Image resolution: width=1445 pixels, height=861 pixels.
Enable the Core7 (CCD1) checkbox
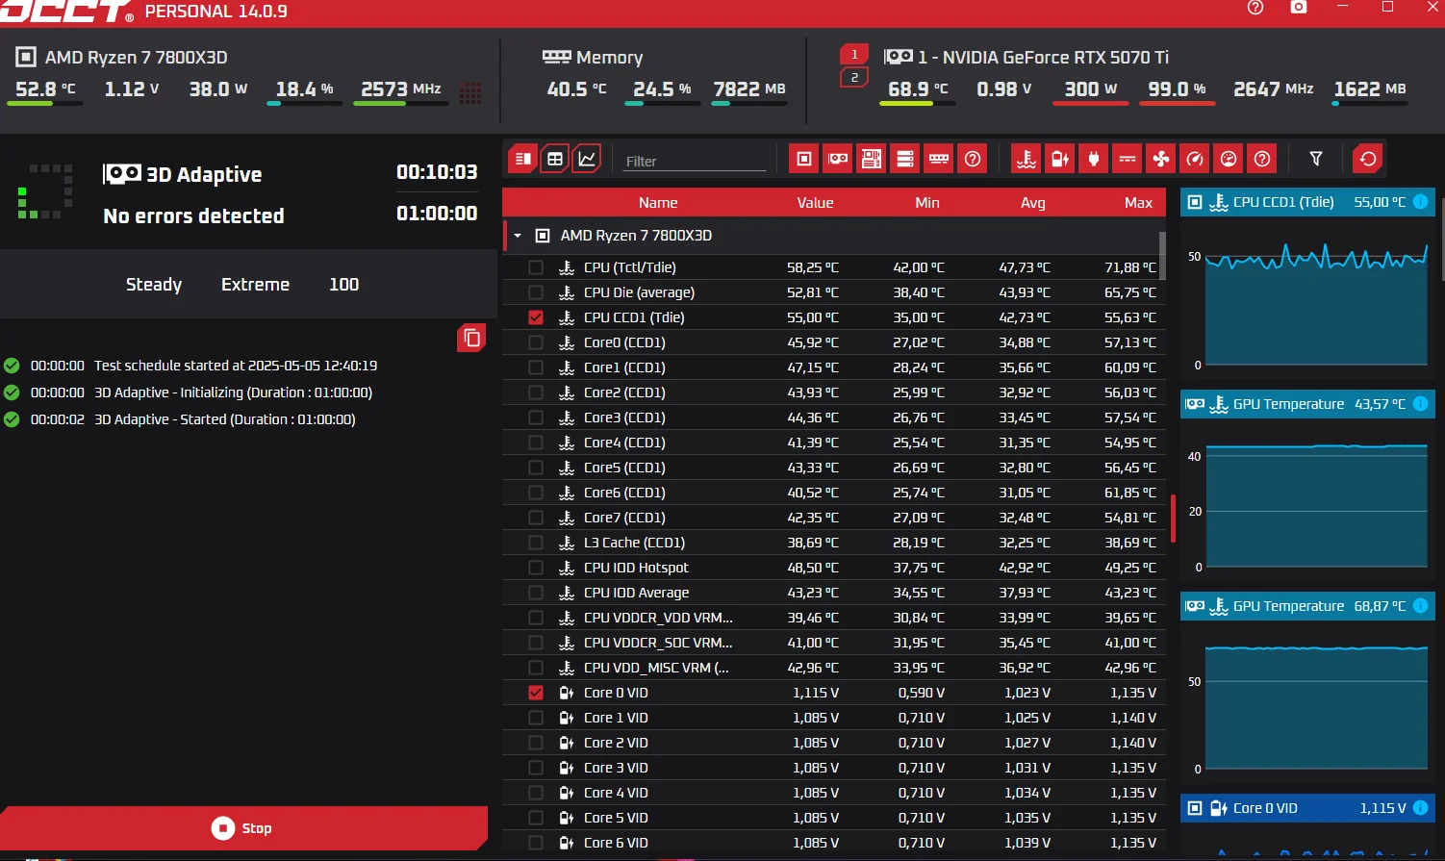[x=536, y=518]
